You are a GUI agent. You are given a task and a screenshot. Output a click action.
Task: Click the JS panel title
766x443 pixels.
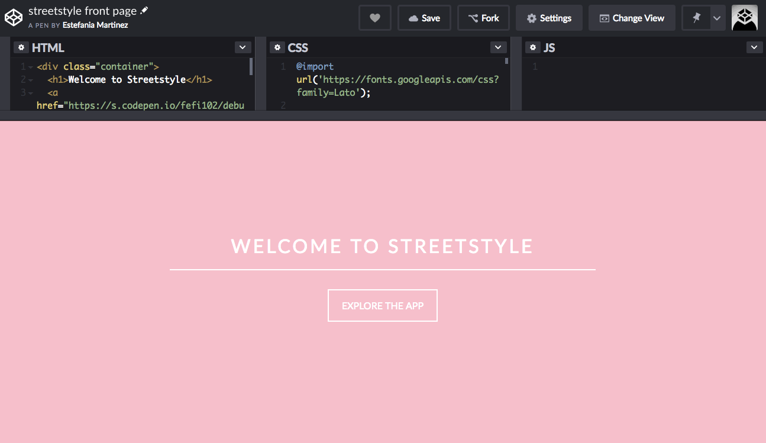click(550, 47)
